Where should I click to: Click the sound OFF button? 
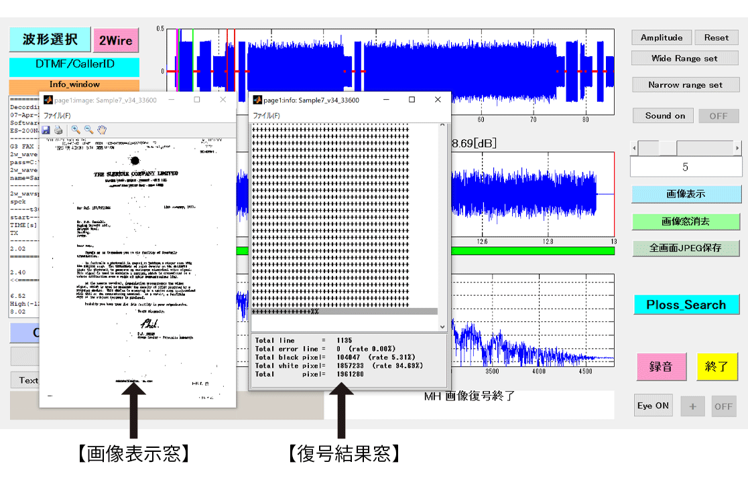click(719, 116)
